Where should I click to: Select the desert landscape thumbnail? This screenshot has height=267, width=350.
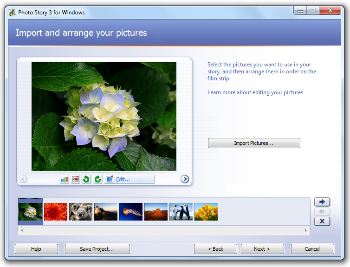(156, 212)
